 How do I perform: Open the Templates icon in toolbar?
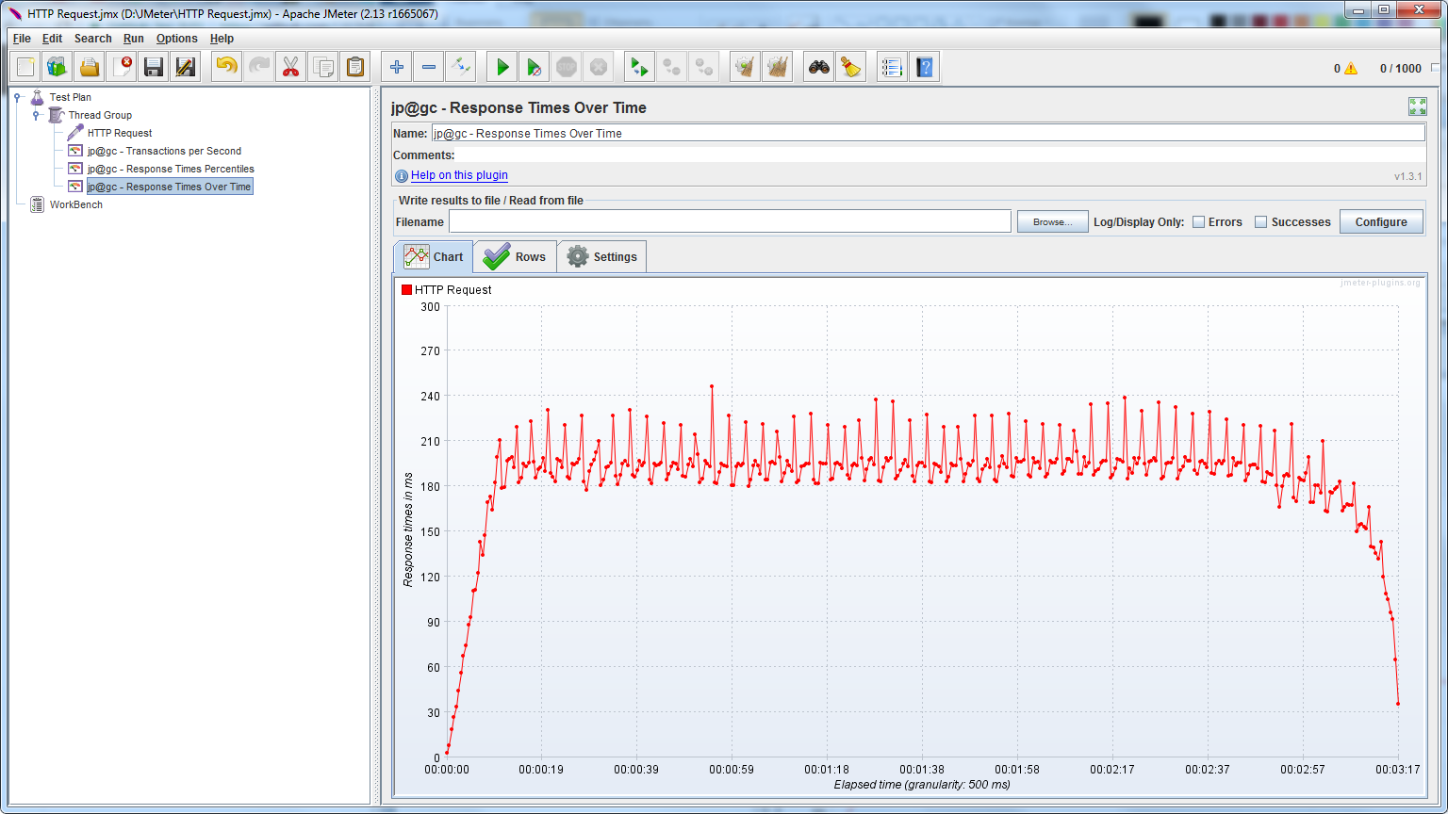(x=58, y=67)
